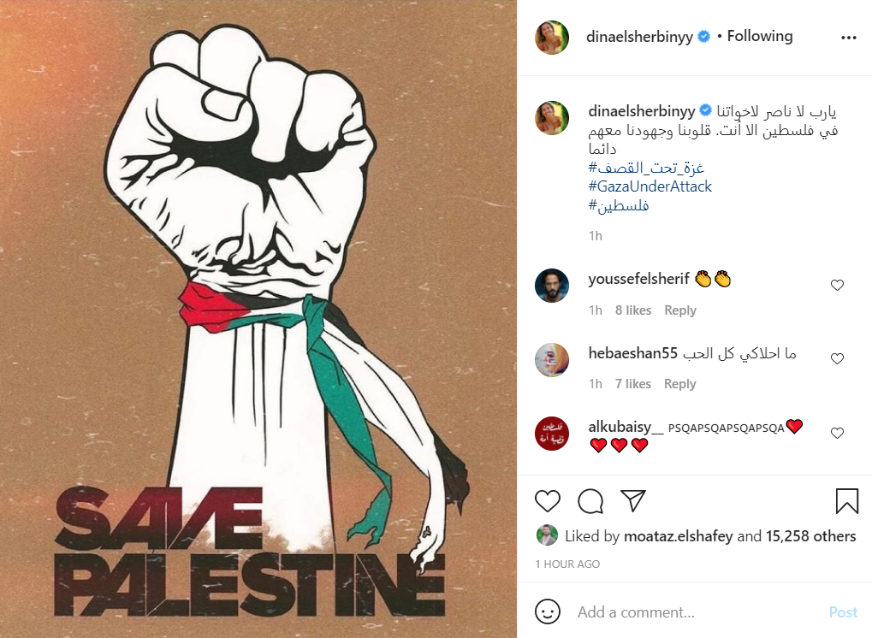Toggle the Following button in header
The width and height of the screenshot is (872, 638).
pos(760,36)
